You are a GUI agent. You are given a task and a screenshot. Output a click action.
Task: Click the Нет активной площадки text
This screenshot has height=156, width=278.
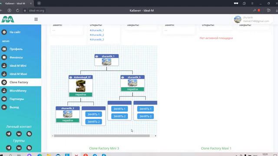[x=216, y=38]
